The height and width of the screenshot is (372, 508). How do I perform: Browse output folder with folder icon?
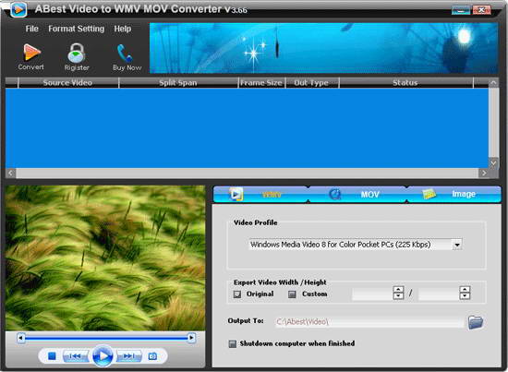476,322
